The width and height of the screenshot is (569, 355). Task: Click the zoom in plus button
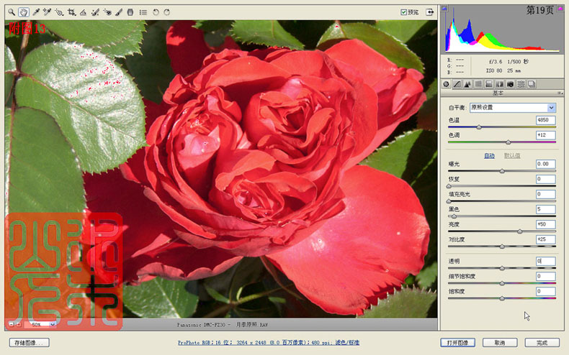[x=19, y=324]
